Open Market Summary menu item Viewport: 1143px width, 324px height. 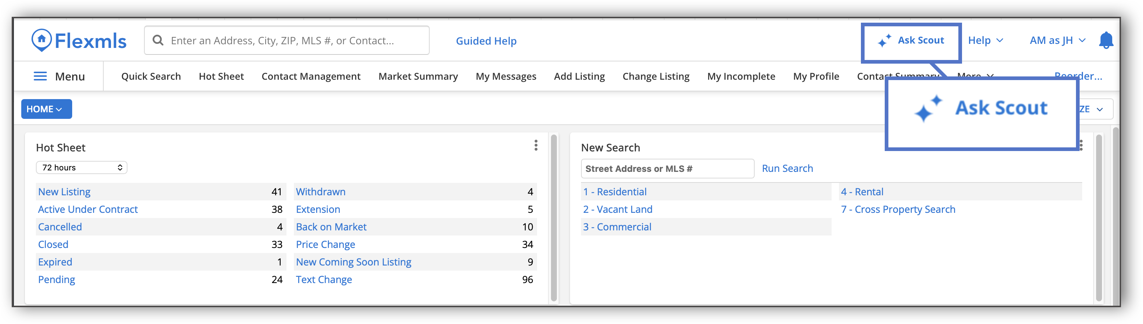[x=418, y=76]
